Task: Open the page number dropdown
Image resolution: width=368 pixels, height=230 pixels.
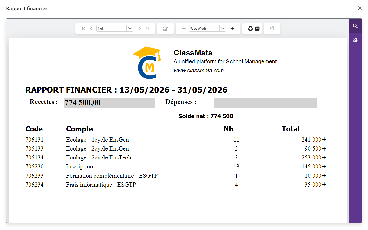Action: [x=130, y=28]
